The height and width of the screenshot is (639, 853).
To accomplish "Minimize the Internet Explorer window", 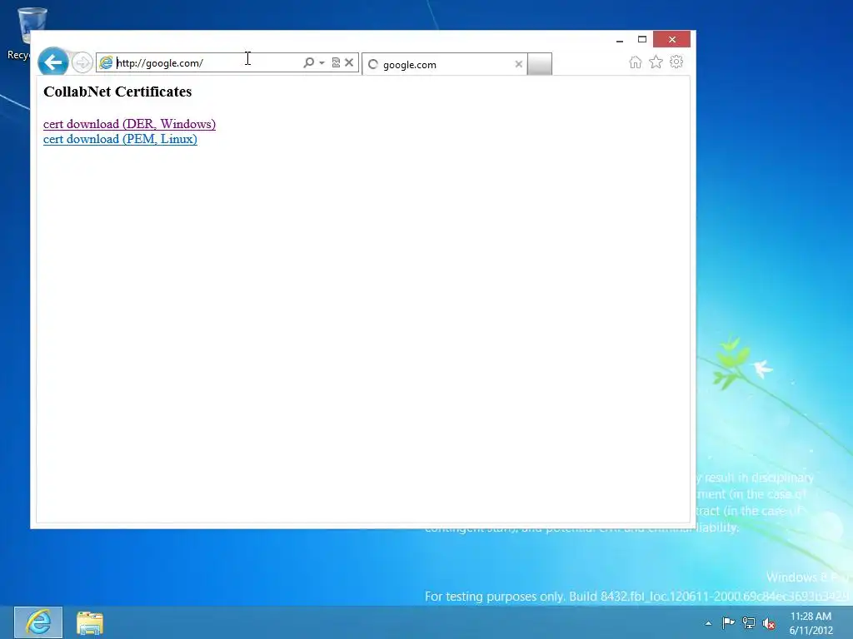I will pos(620,40).
